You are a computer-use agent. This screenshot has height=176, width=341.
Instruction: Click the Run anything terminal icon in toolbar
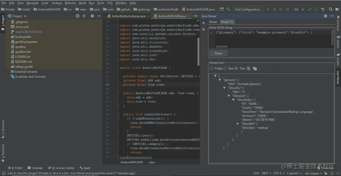tap(222, 9)
